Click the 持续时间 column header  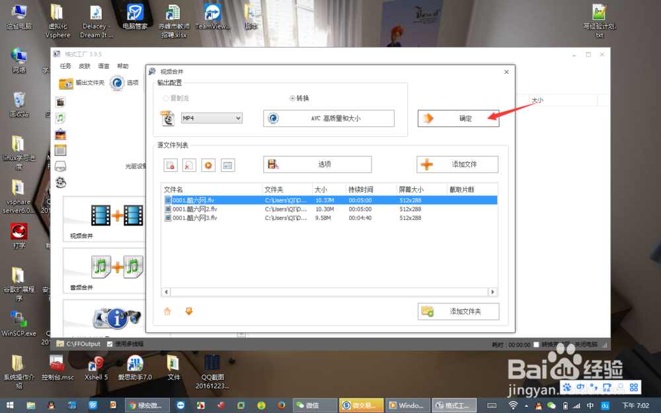[371, 190]
